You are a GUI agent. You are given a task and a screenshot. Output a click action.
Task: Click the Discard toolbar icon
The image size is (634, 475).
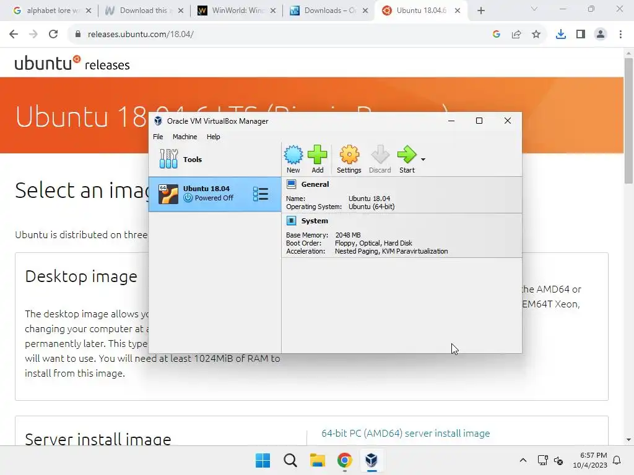tap(380, 159)
